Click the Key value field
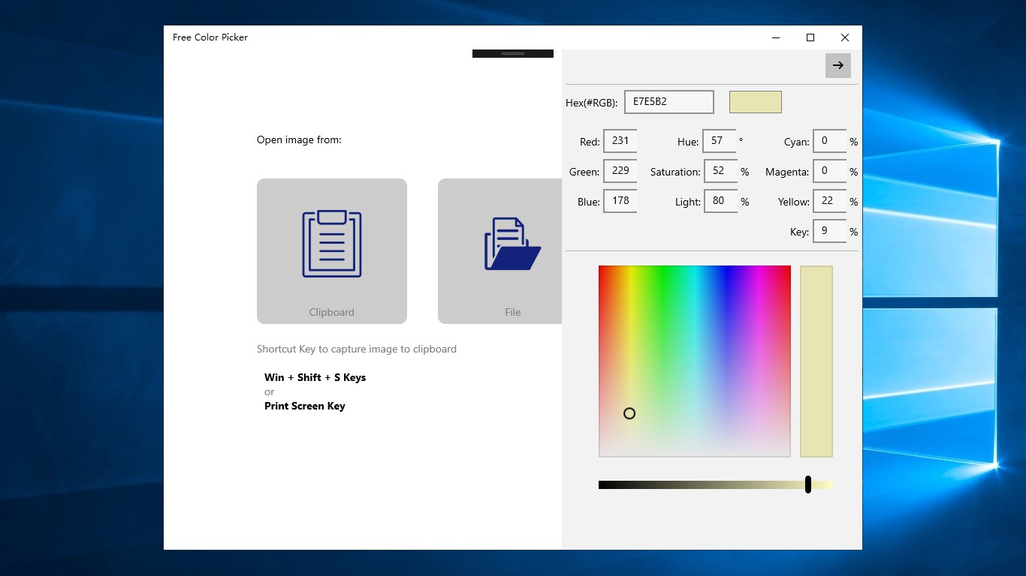The image size is (1026, 576). tap(829, 231)
